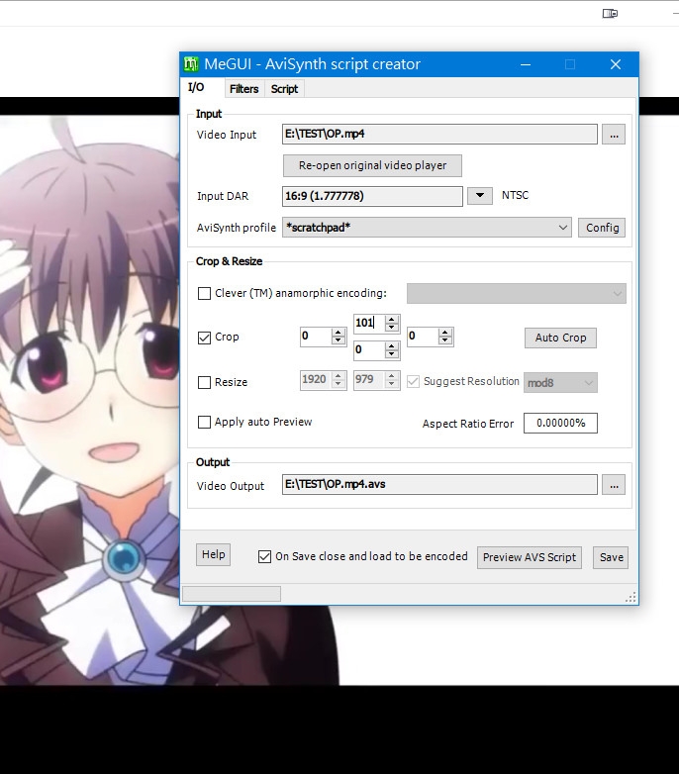Decrease the left crop value
The height and width of the screenshot is (774, 679).
click(x=339, y=340)
